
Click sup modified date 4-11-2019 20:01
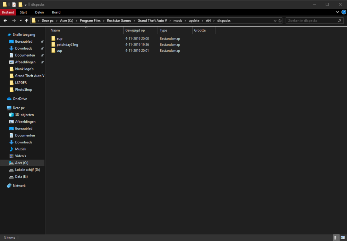pyautogui.click(x=137, y=50)
